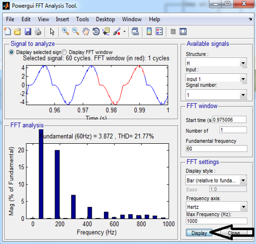This screenshot has height=244, width=256.
Task: Open the File menu
Action: pyautogui.click(x=10, y=19)
